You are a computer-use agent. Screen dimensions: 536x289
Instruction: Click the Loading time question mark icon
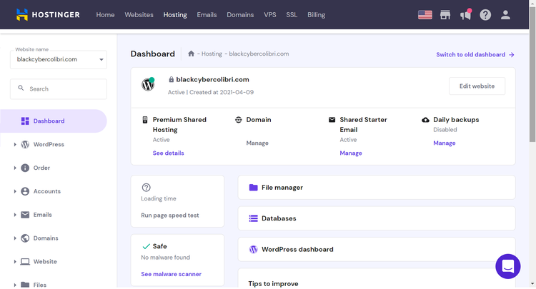(x=146, y=188)
